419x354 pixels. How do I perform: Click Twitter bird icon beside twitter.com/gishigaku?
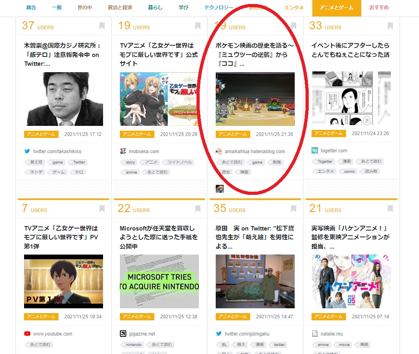[x=219, y=334]
